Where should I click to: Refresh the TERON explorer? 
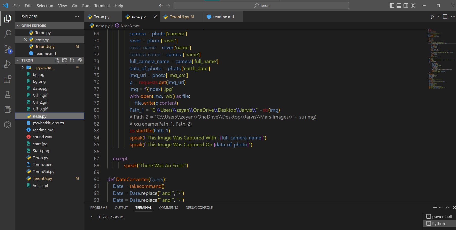tap(72, 60)
